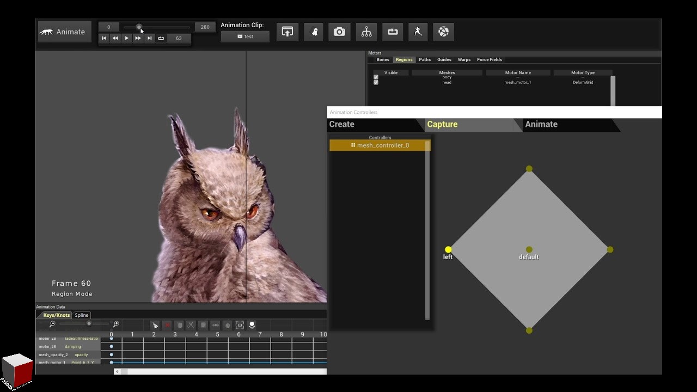Switch to the Force Fields tab
Viewport: 697px width, 392px height.
tap(490, 59)
